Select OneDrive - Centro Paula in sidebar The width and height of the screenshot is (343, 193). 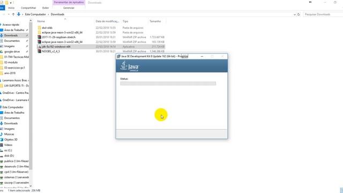click(x=16, y=93)
